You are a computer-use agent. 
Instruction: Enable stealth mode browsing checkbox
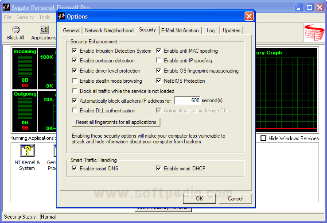click(74, 81)
